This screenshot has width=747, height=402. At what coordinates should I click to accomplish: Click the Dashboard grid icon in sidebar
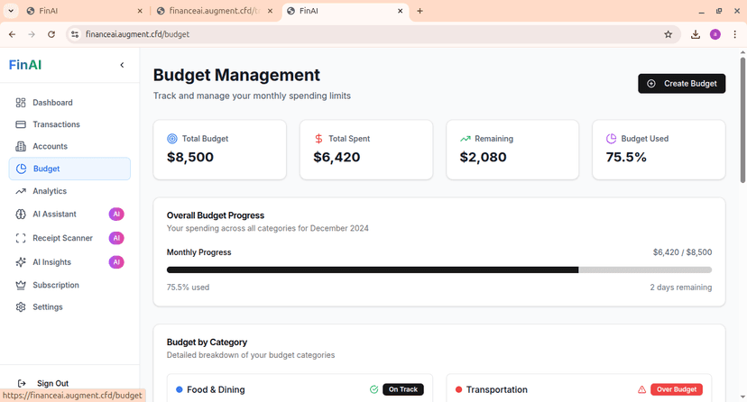[x=21, y=103]
